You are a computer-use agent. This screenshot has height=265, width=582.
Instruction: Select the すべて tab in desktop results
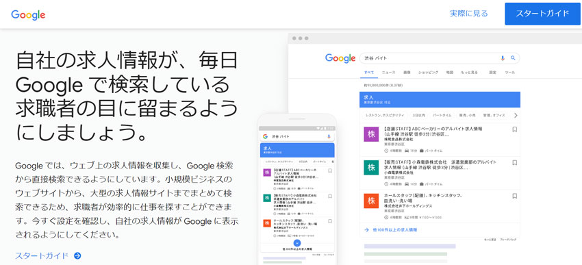[369, 73]
